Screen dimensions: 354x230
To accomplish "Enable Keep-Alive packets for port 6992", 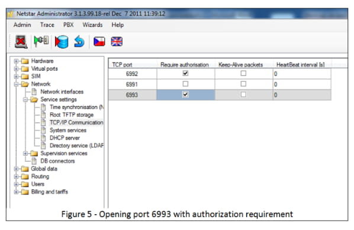I will click(x=243, y=73).
